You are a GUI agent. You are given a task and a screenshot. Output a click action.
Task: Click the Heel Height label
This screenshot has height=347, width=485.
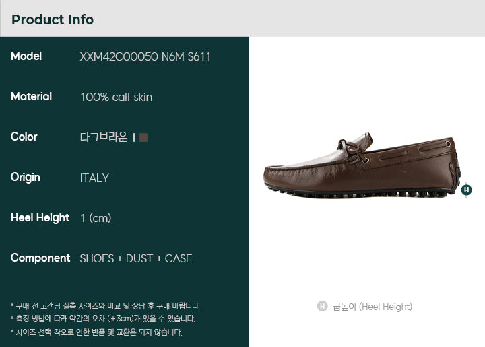click(x=40, y=218)
